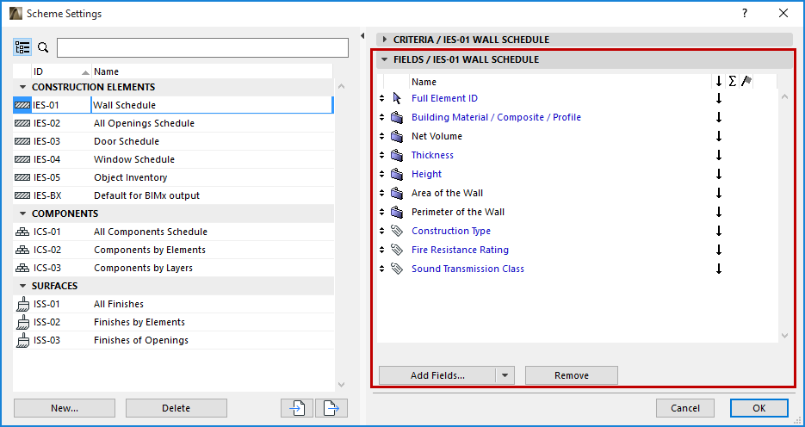Click folder icon beside Area of the Wall
The image size is (805, 427).
(397, 193)
